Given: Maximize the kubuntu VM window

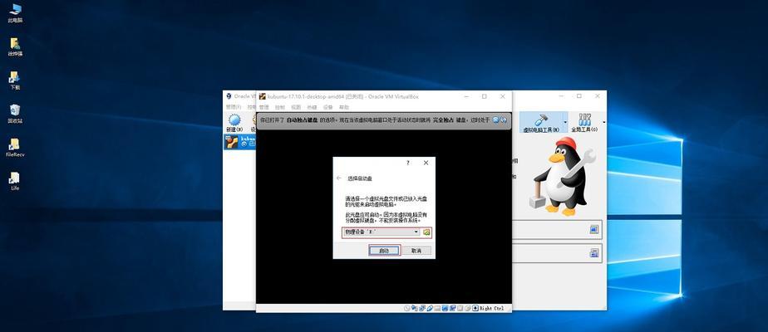Looking at the screenshot, I should coord(485,96).
